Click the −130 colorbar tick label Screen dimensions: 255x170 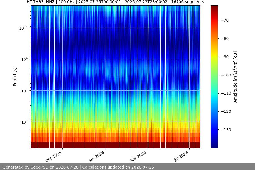pyautogui.click(x=226, y=130)
